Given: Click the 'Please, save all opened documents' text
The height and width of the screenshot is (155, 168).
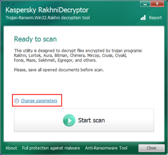Looking at the screenshot, I should [x=59, y=70].
